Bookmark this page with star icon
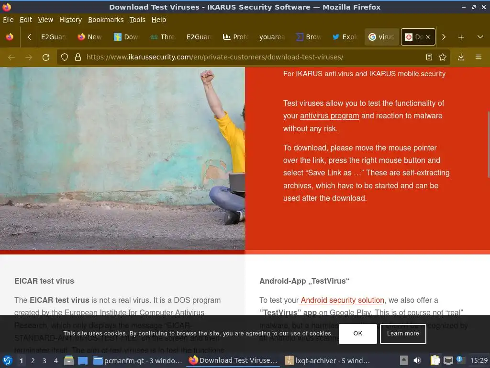 point(443,57)
